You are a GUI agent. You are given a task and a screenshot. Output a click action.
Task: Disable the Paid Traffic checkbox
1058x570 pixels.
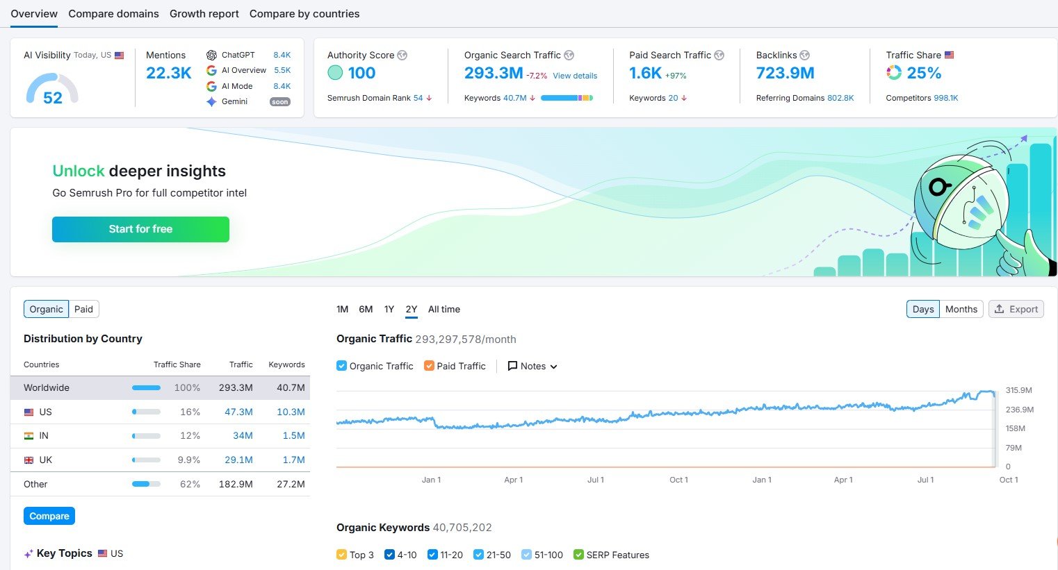(429, 366)
